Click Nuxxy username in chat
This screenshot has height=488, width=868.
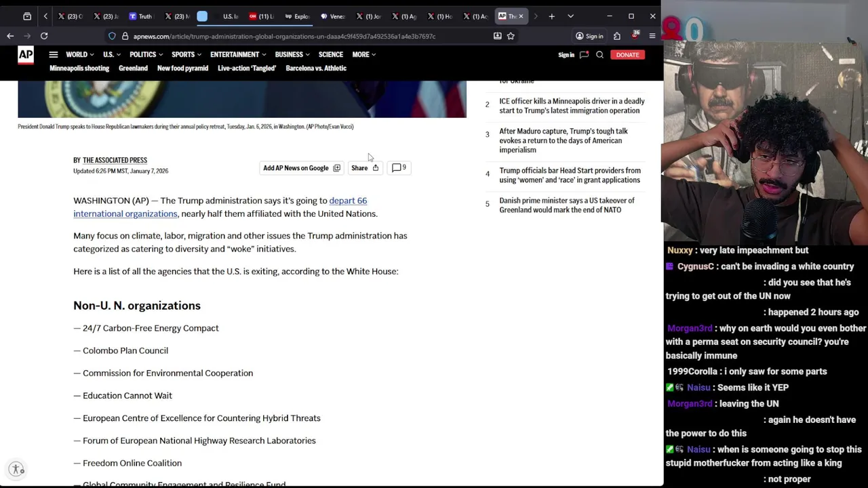680,250
